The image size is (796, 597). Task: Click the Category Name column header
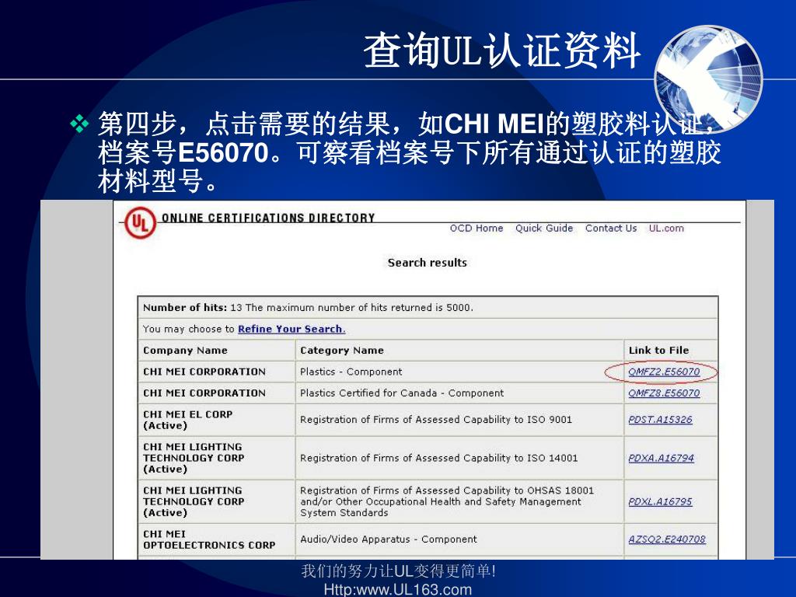tap(459, 351)
